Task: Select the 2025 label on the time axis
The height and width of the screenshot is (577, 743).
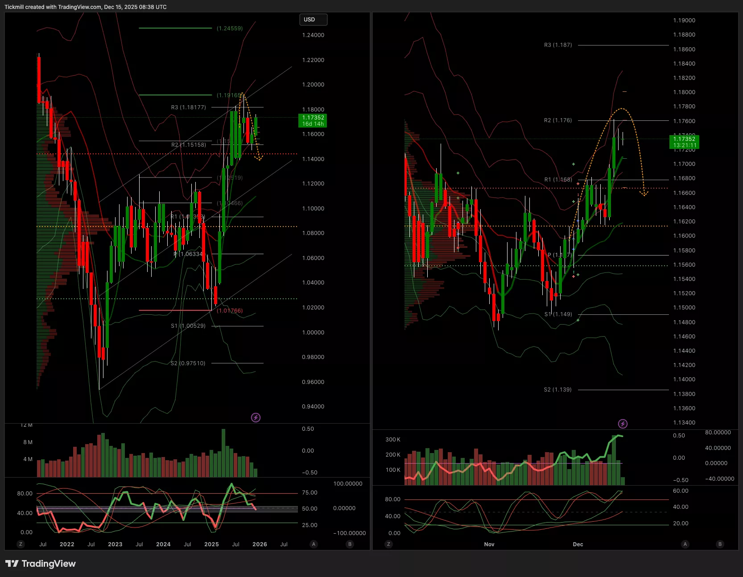Action: click(x=211, y=544)
